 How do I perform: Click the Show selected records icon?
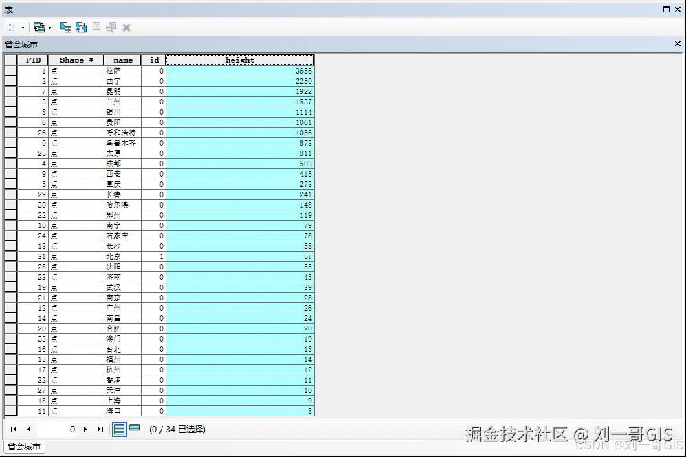pos(135,429)
